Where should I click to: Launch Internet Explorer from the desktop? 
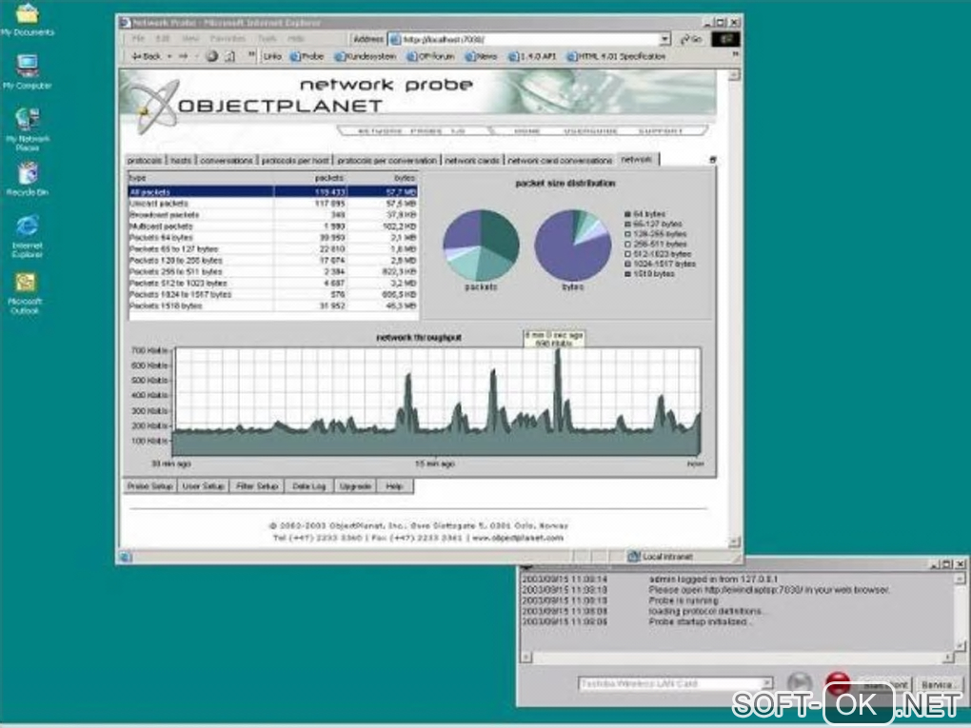tap(28, 236)
